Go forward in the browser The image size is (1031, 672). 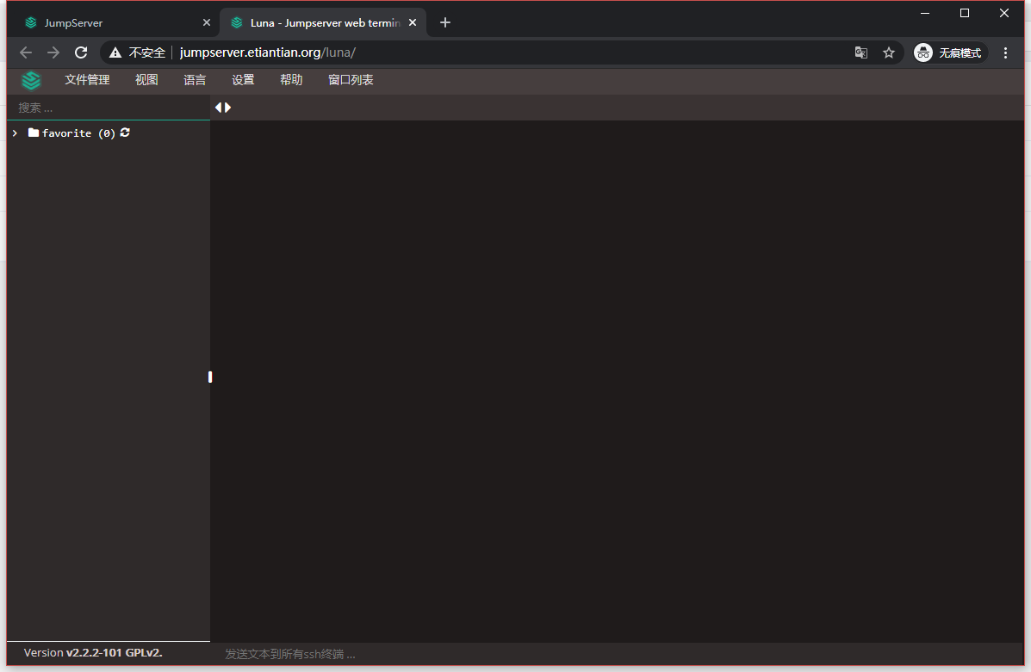click(x=53, y=52)
